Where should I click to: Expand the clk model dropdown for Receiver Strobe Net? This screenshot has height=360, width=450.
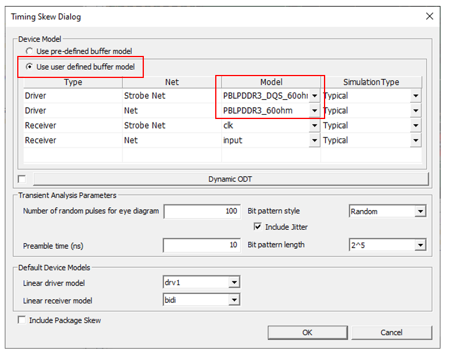coord(314,126)
